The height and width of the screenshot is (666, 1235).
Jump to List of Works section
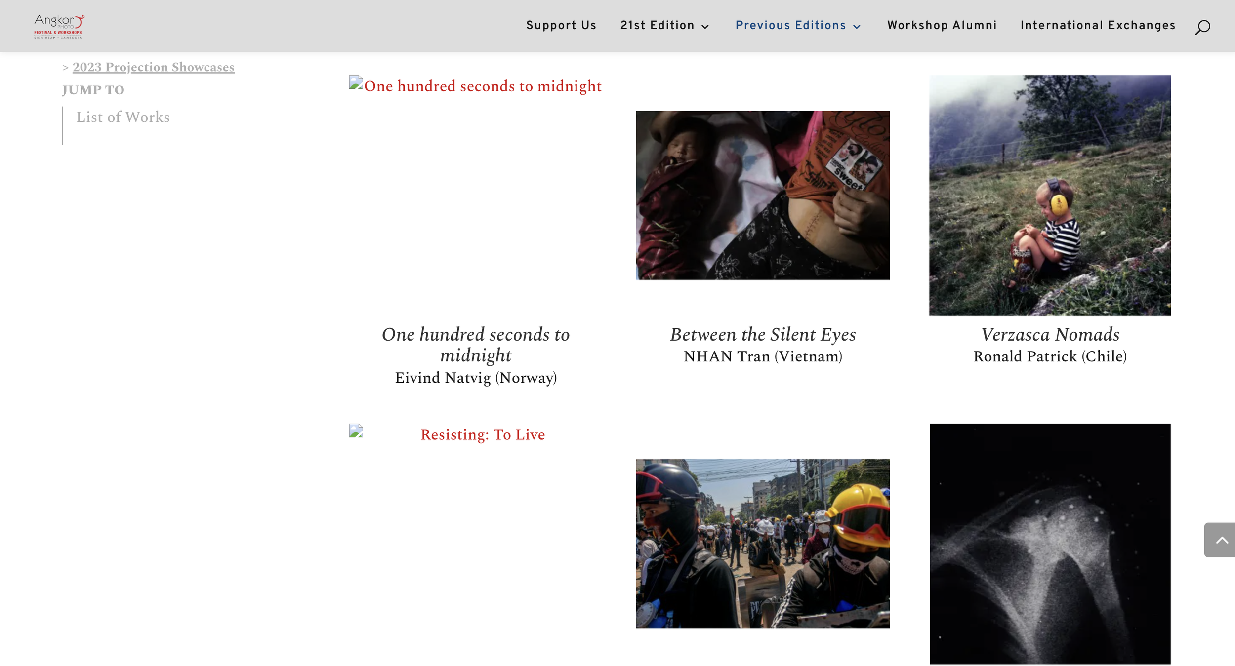click(123, 118)
